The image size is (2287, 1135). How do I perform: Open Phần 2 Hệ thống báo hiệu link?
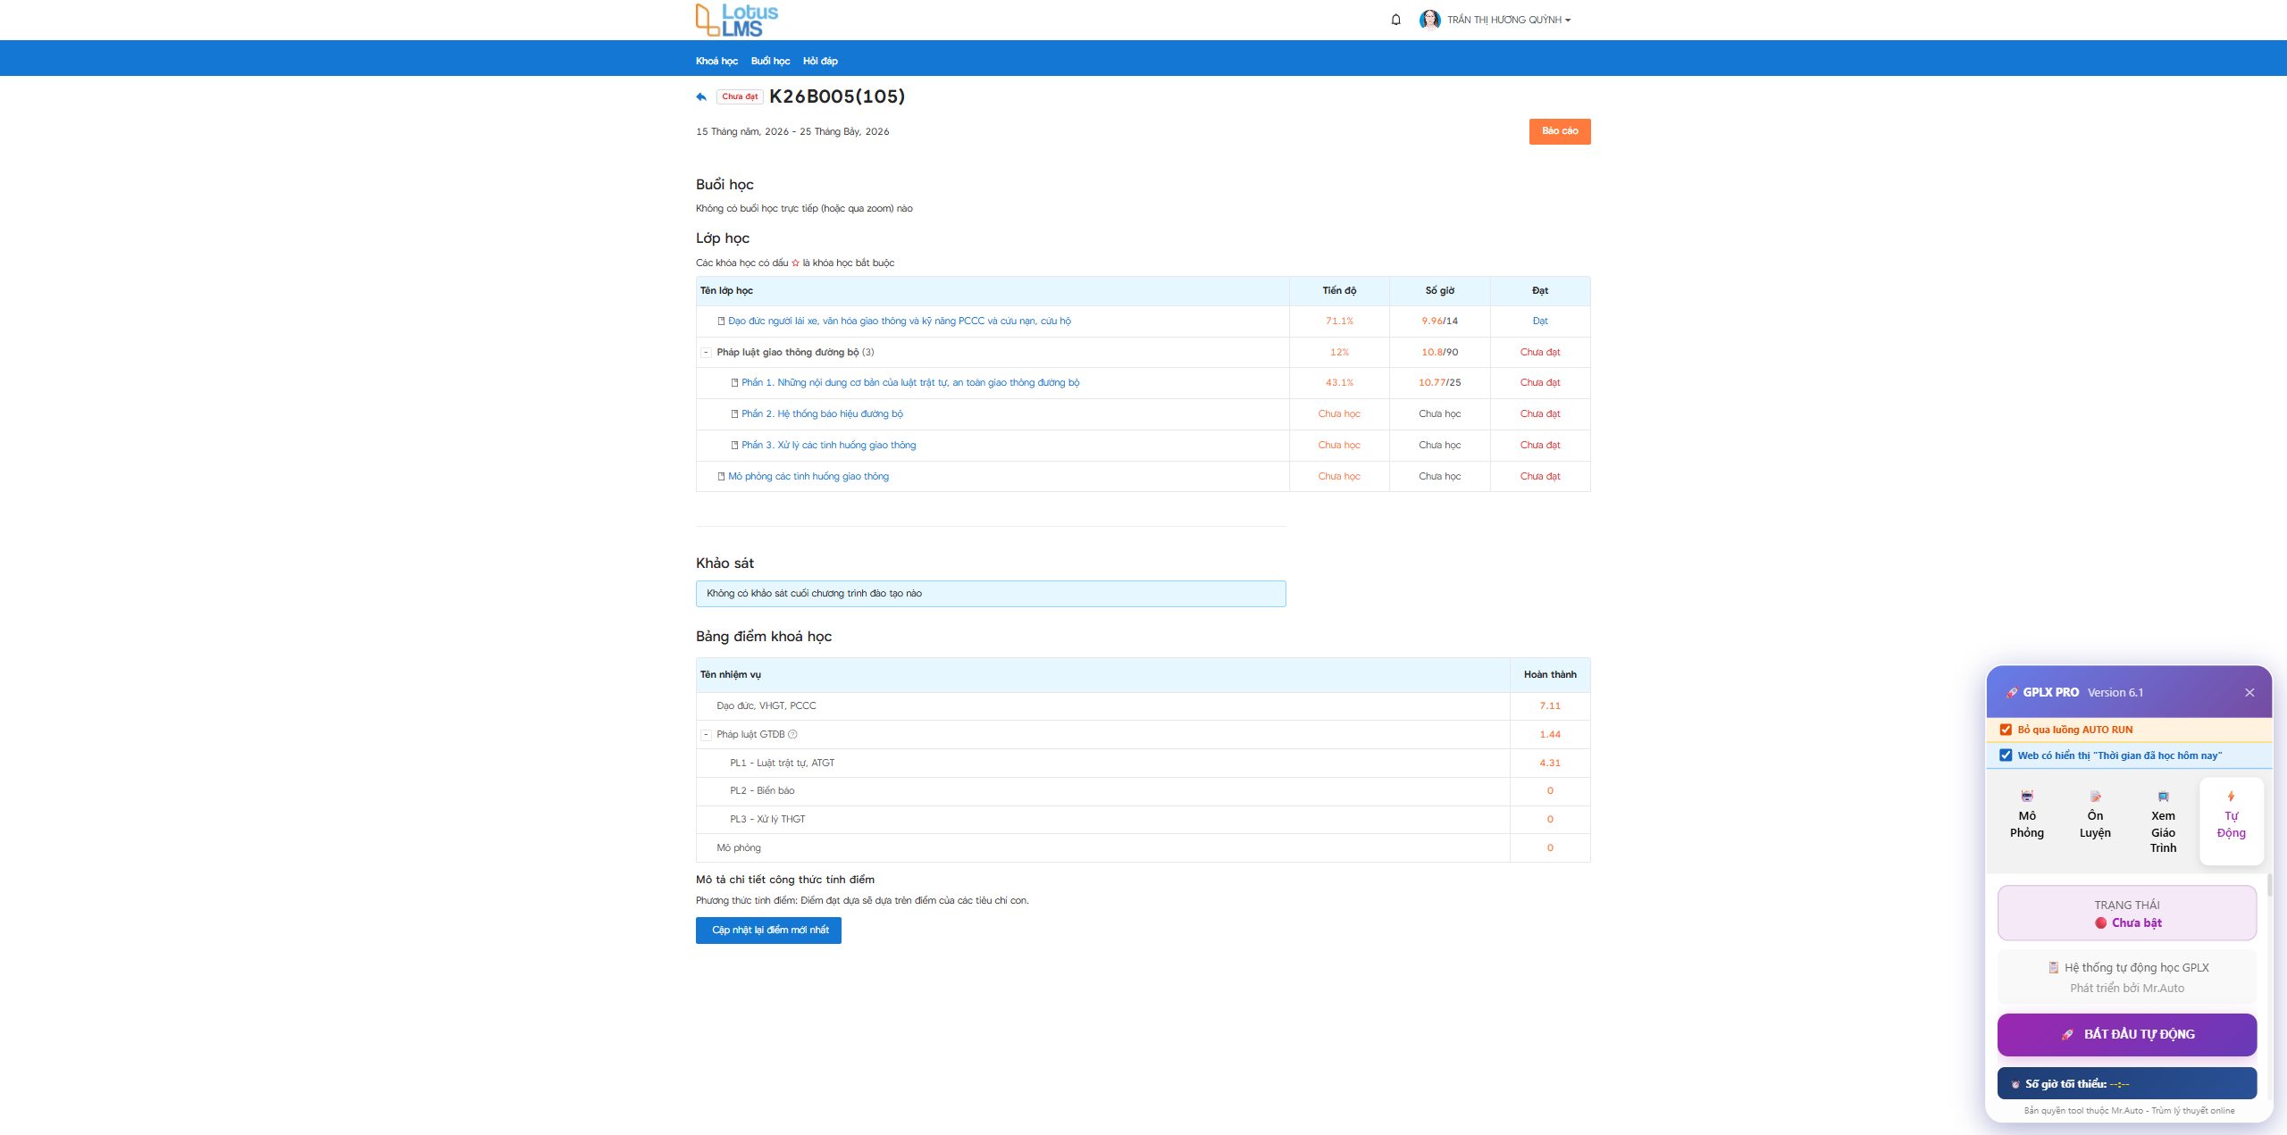pyautogui.click(x=822, y=414)
